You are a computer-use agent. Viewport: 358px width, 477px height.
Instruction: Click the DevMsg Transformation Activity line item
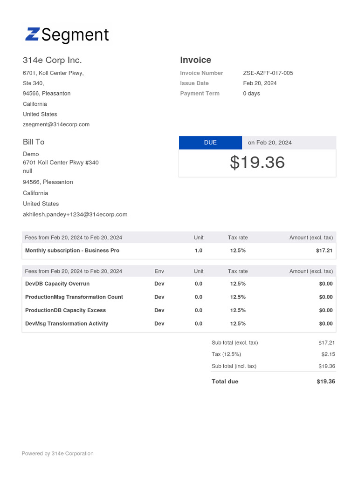click(x=67, y=324)
